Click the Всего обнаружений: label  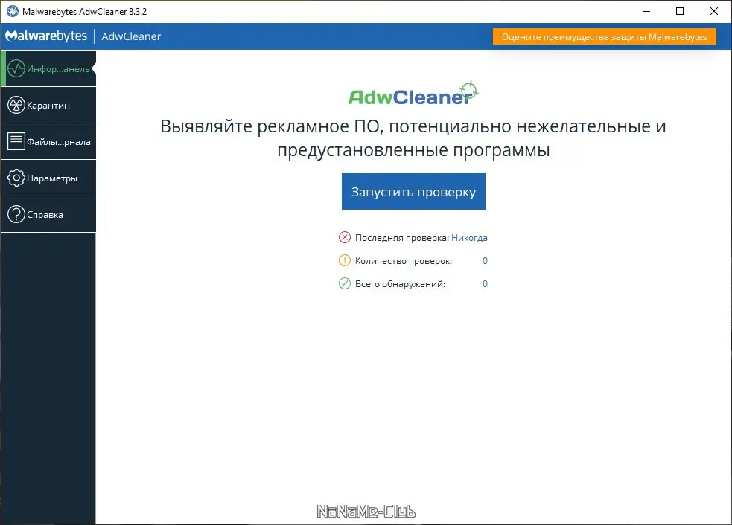click(x=400, y=284)
